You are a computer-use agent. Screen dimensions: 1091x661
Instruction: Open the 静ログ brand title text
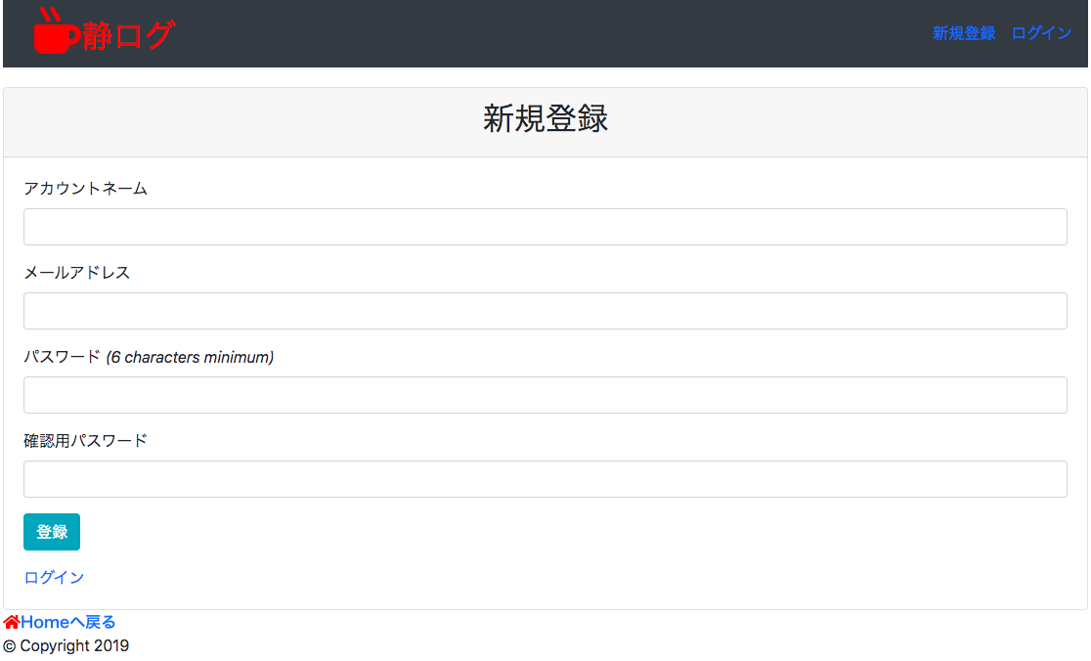[128, 35]
